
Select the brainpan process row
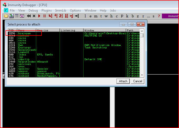coord(74,33)
